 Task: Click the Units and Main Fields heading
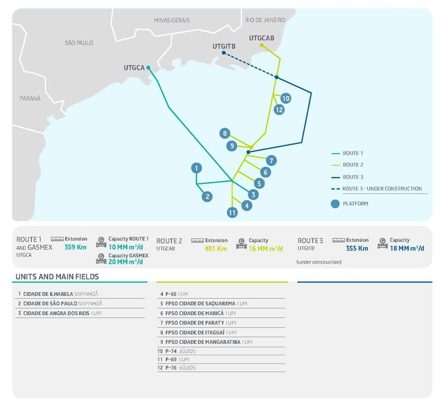(x=57, y=277)
